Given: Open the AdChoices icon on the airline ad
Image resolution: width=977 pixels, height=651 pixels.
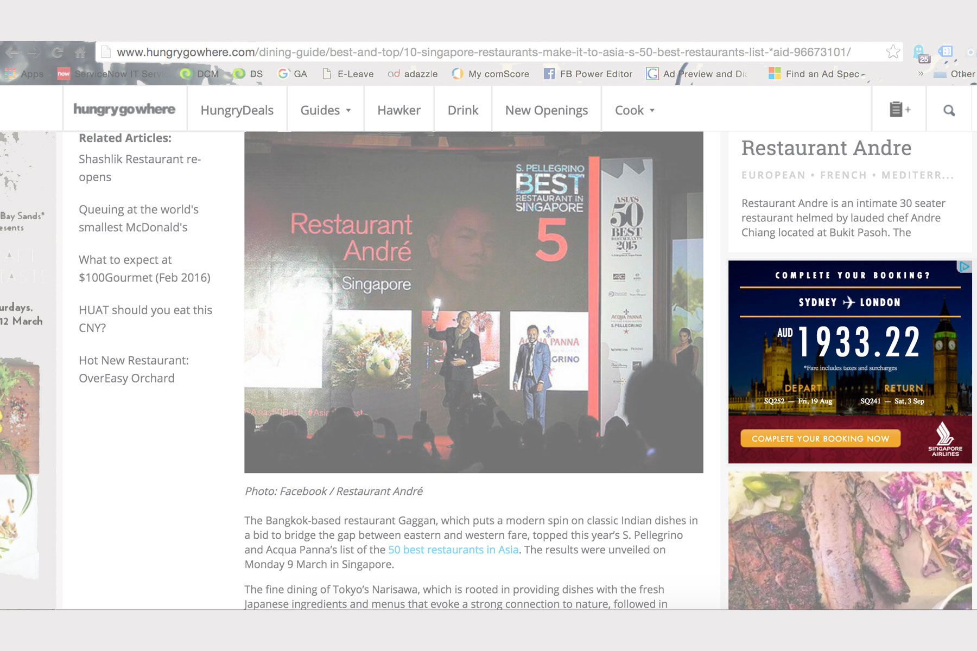Looking at the screenshot, I should click(964, 266).
